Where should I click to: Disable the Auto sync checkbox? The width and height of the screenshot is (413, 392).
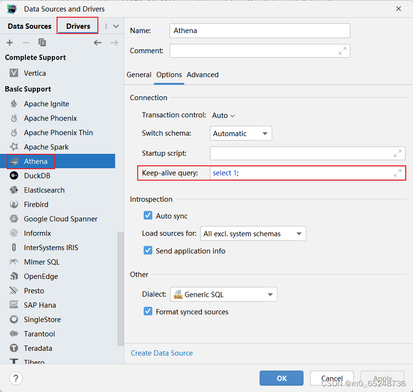click(x=148, y=216)
